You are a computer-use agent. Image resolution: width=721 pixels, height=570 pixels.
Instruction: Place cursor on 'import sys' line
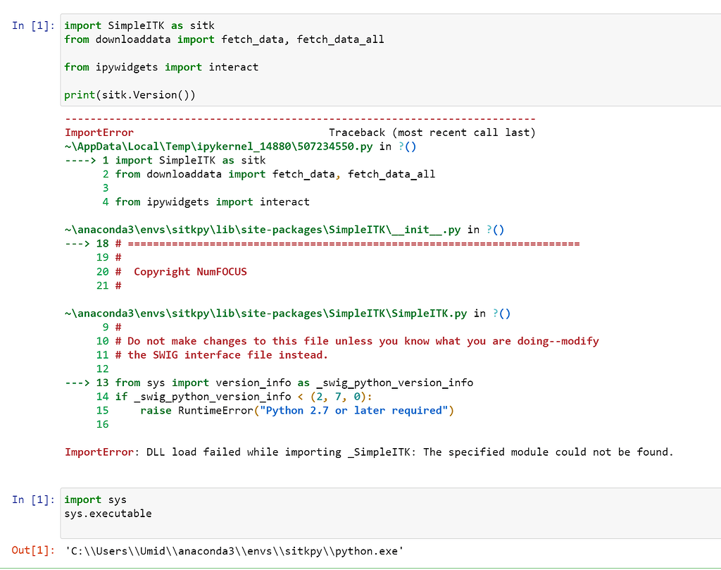pyautogui.click(x=95, y=500)
